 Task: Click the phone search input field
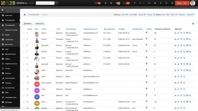[x=45, y=3]
